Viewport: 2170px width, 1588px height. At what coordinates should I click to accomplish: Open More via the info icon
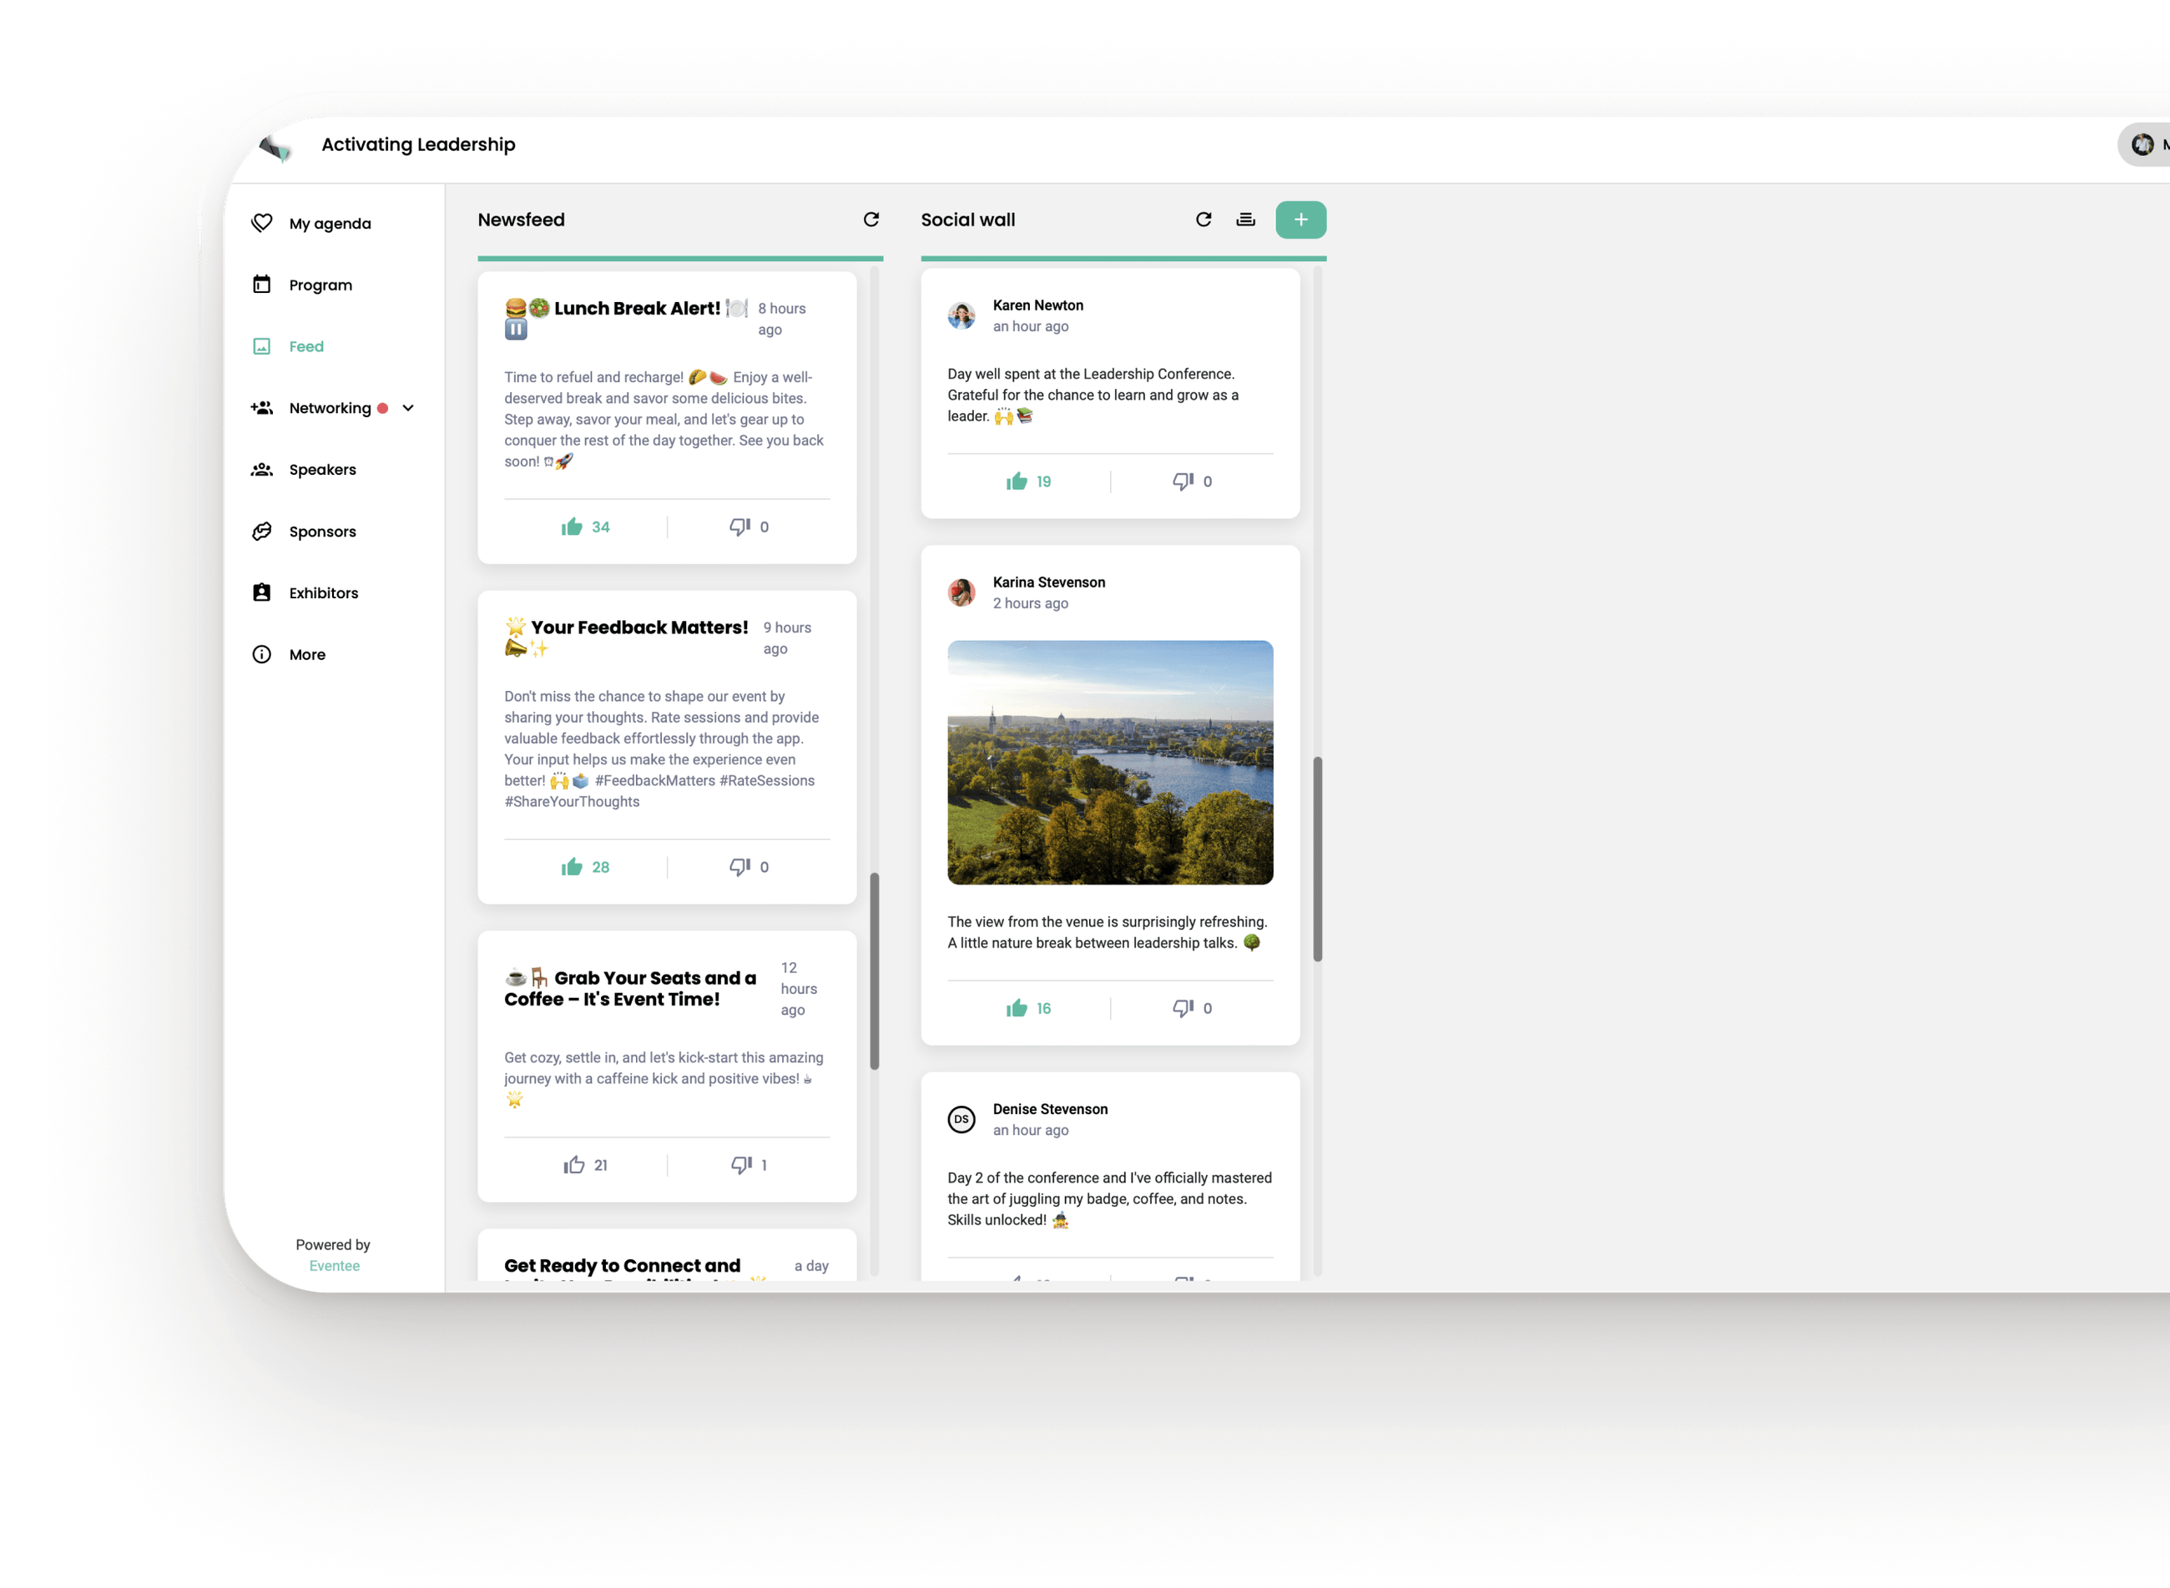(x=261, y=653)
